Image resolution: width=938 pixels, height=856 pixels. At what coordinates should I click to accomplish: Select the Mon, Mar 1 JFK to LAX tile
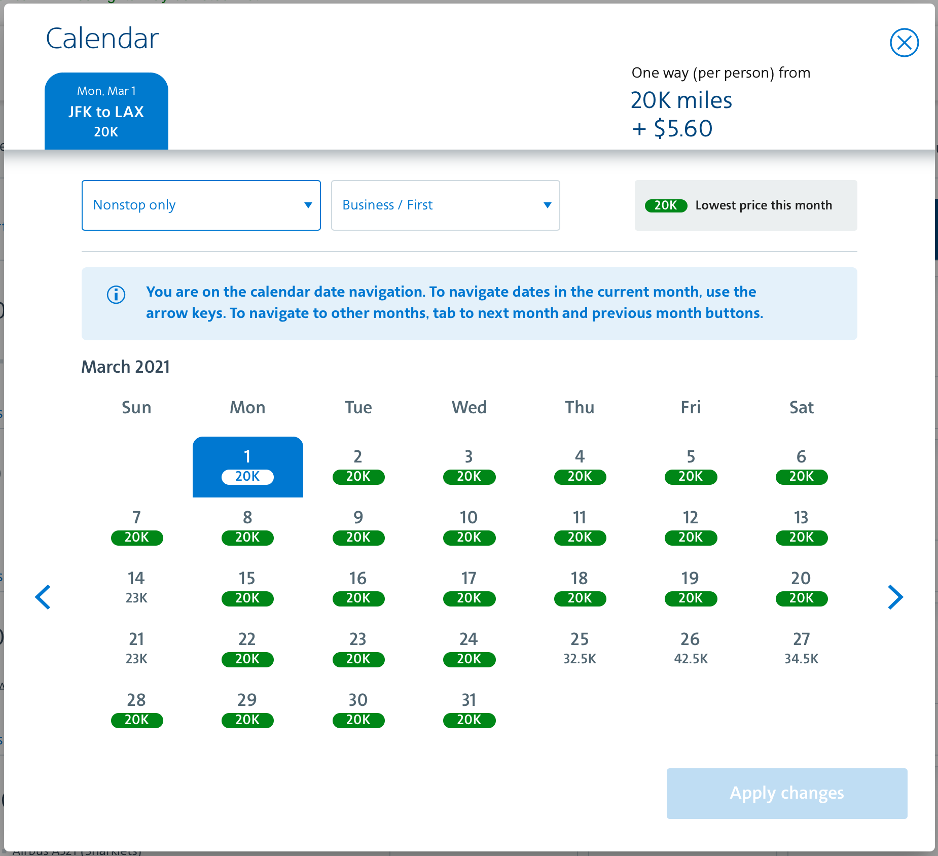coord(106,111)
